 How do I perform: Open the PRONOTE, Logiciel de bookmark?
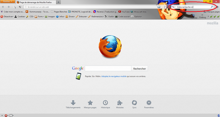(80, 12)
